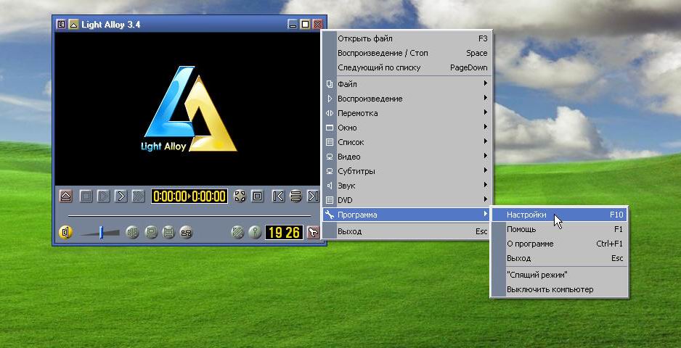Click the list icon beside 'DVD'
The image size is (681, 348).
click(x=329, y=200)
